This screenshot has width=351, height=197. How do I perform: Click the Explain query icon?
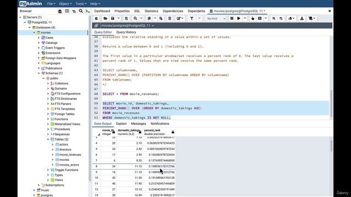point(253,19)
